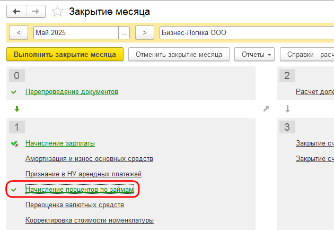Open second Закрытие сч... link in stage 3
Viewport: 334px width, 230px height.
tap(315, 158)
